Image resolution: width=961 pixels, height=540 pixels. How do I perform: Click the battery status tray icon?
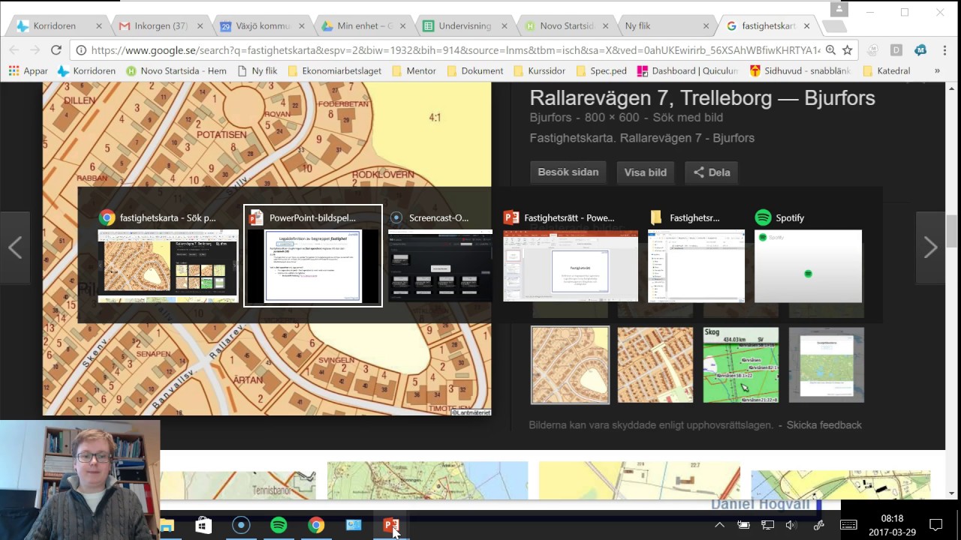pos(743,525)
